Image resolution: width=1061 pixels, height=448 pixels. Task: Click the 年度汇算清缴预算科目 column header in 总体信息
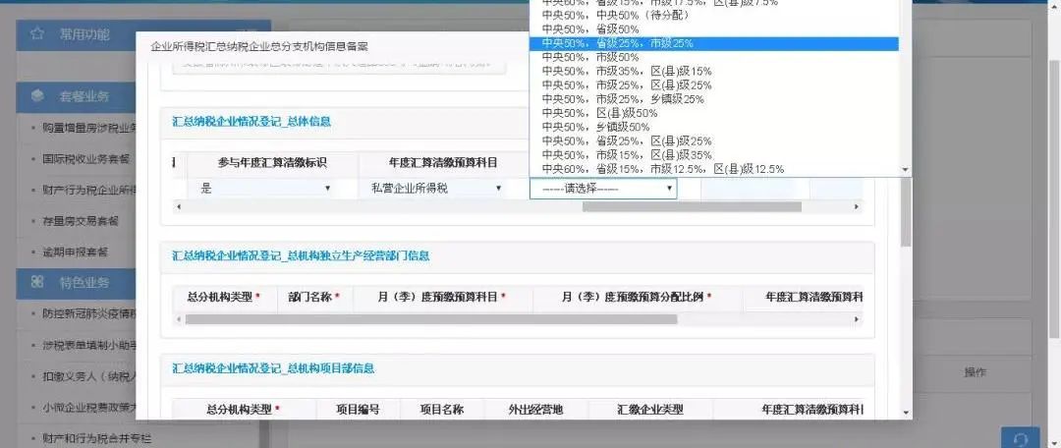pos(443,162)
